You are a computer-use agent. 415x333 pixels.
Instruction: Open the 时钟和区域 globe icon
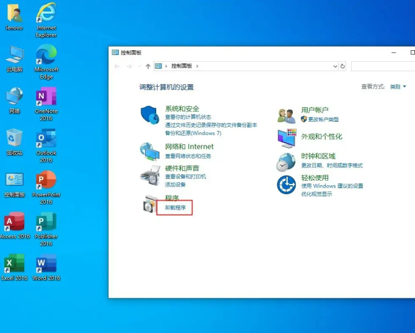click(286, 162)
